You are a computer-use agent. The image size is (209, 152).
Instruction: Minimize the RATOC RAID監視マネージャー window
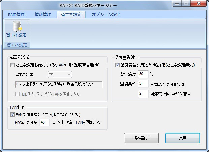(177, 4)
